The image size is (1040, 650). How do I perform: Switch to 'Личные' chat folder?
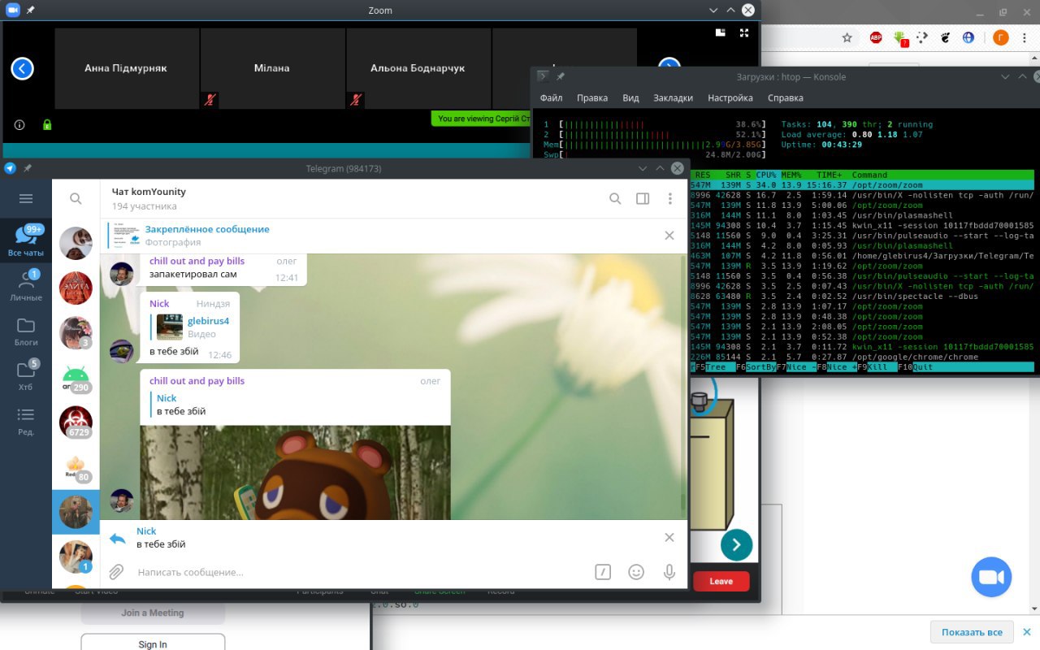[26, 285]
